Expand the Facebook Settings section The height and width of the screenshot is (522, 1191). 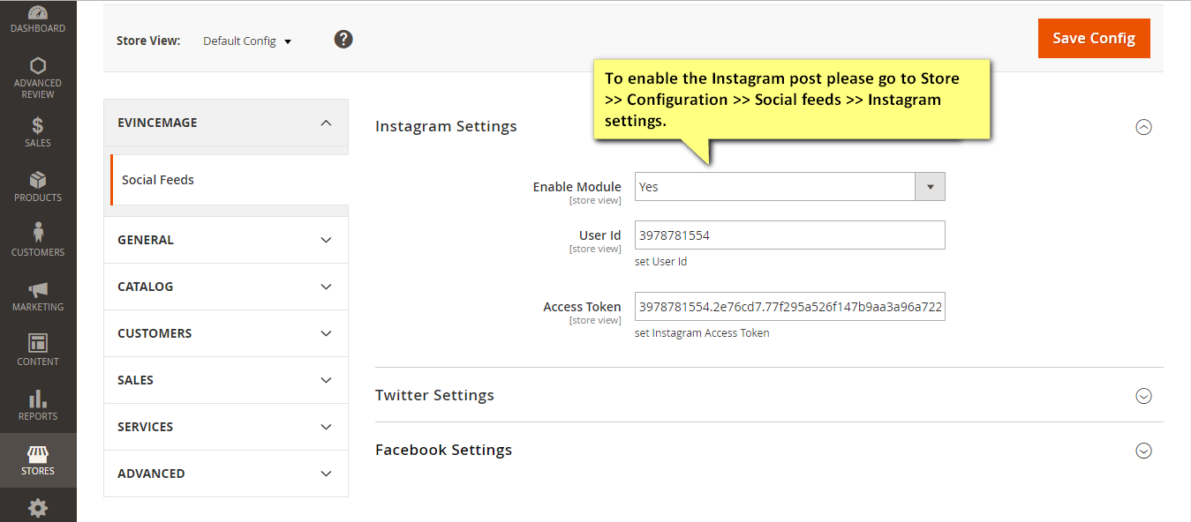pyautogui.click(x=1143, y=451)
